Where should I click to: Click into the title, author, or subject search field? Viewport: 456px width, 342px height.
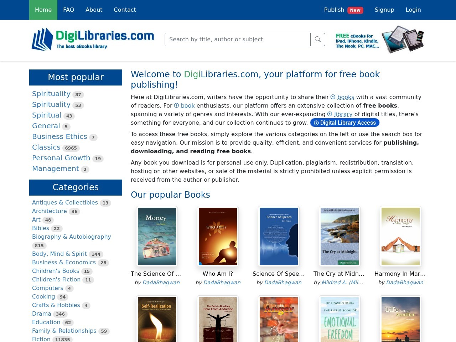pyautogui.click(x=238, y=40)
